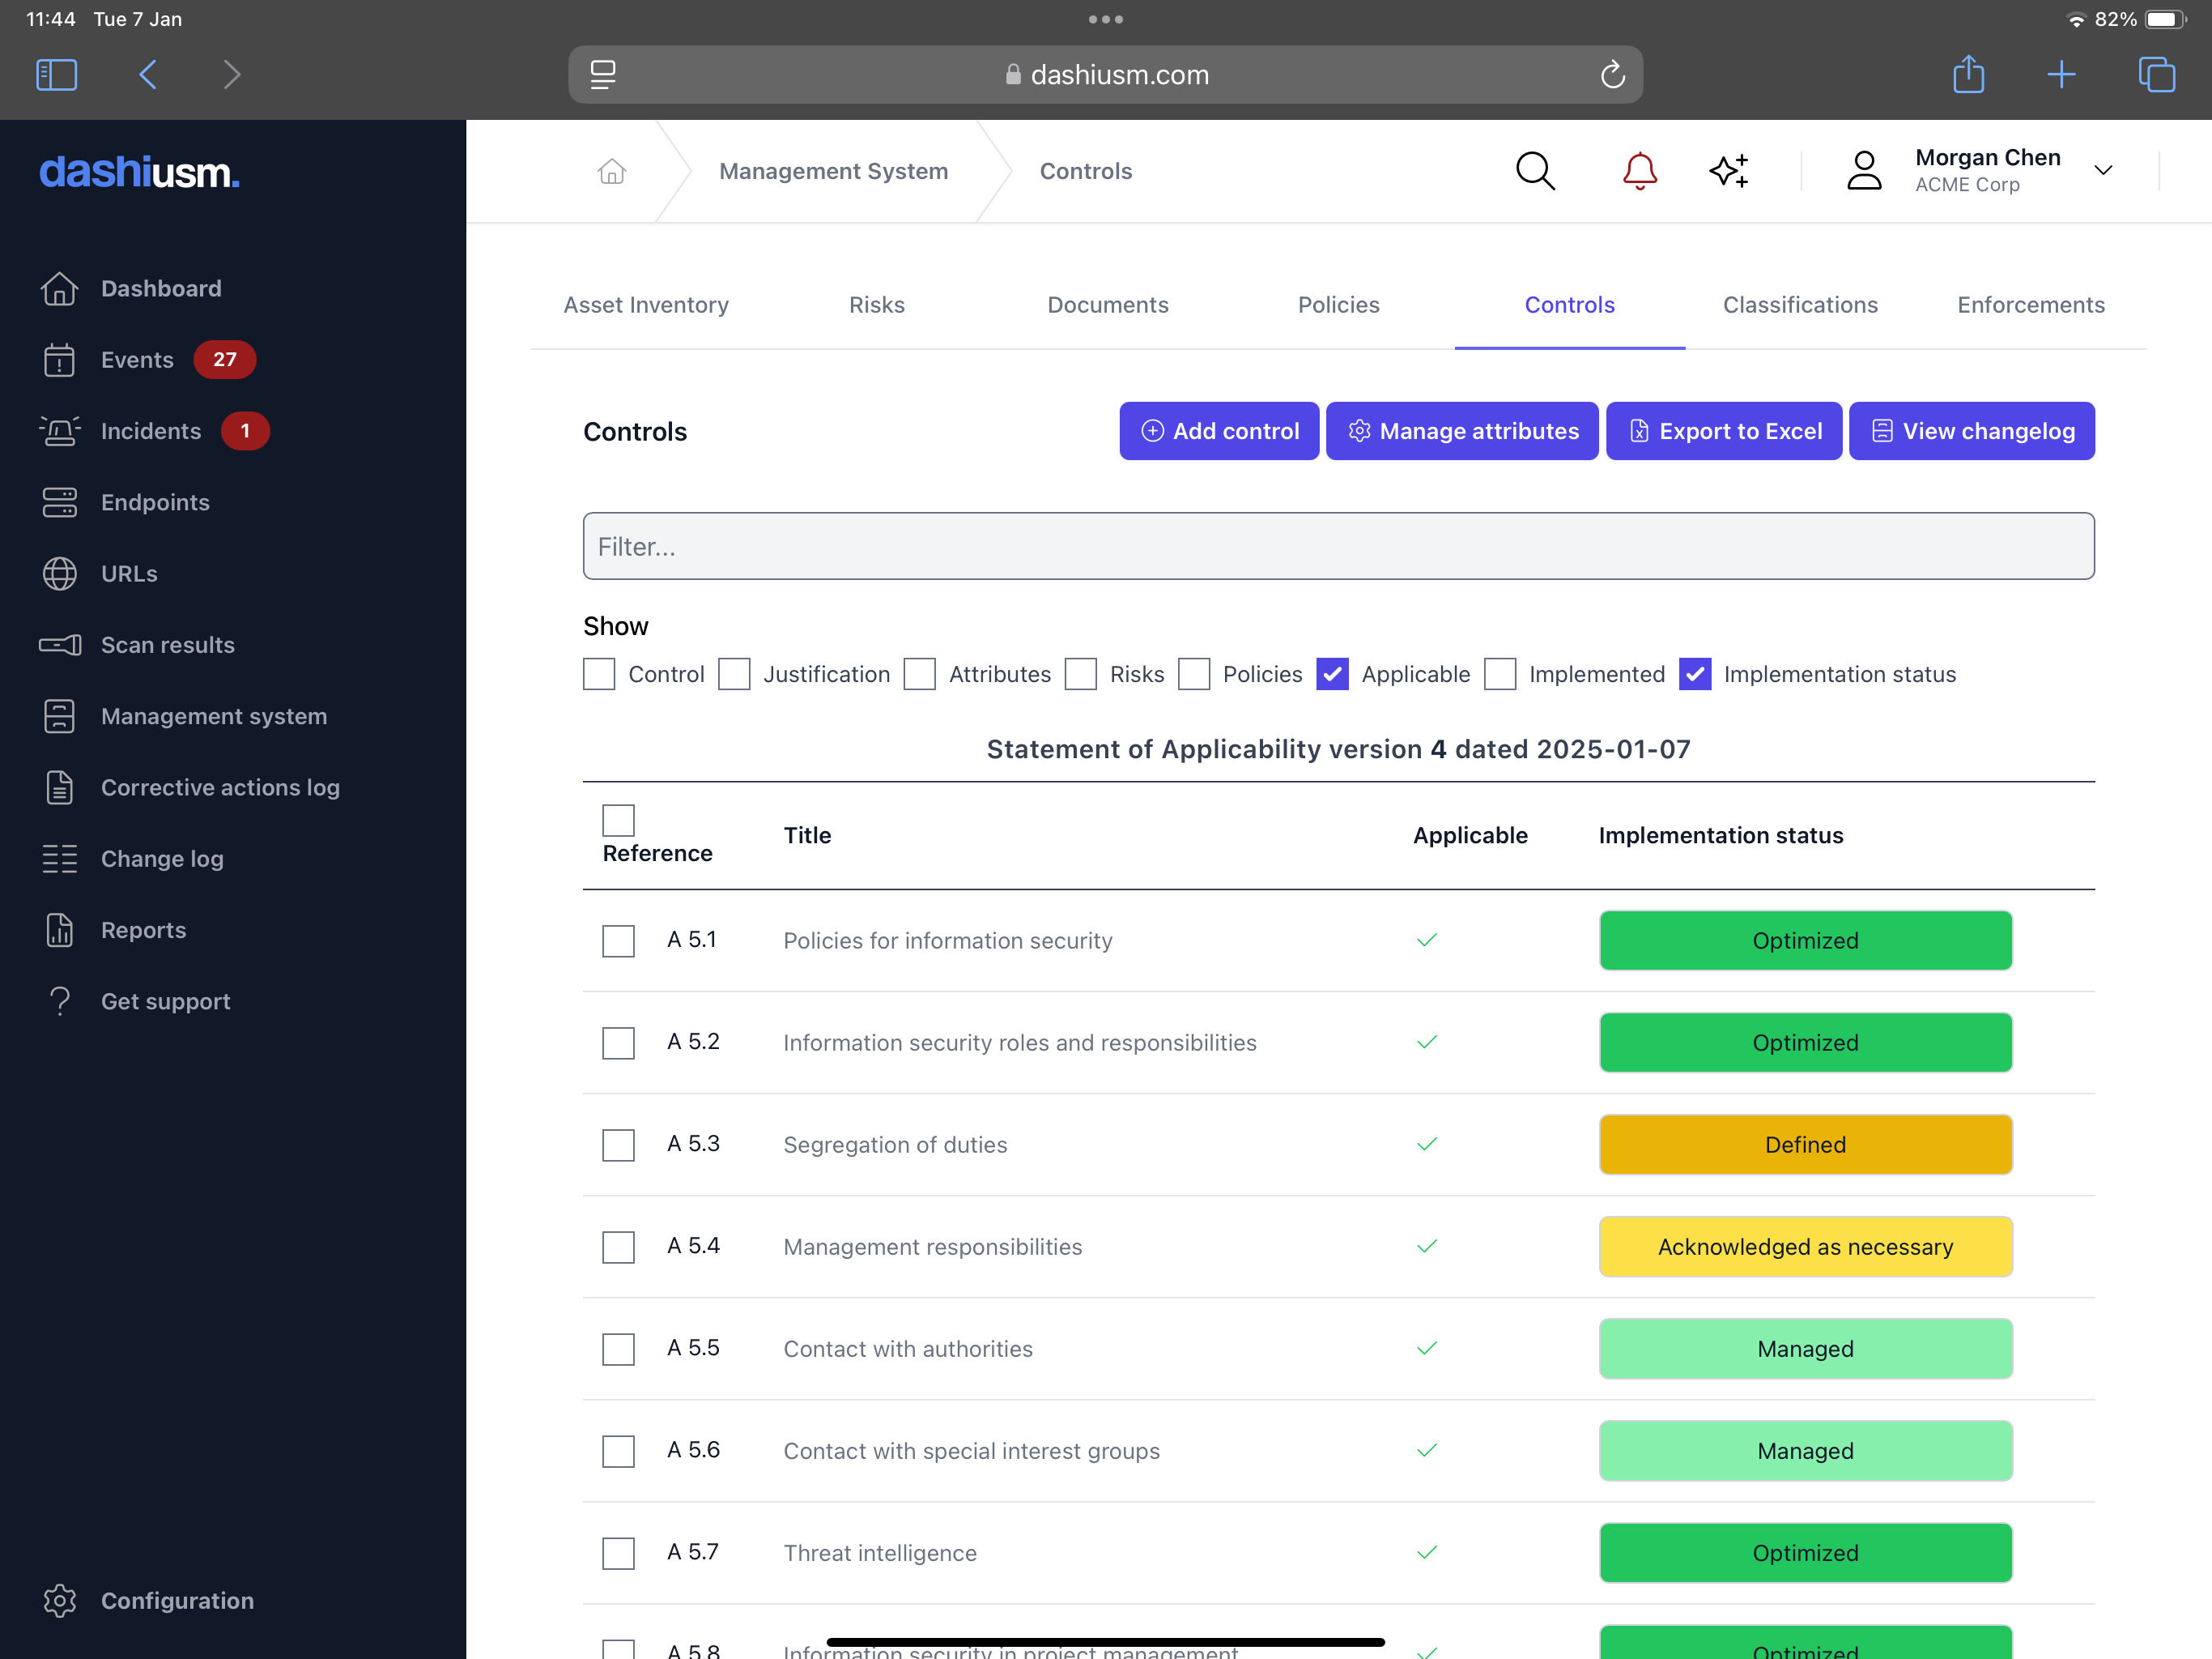Click the AI assistant sparkle icon

pos(1728,171)
